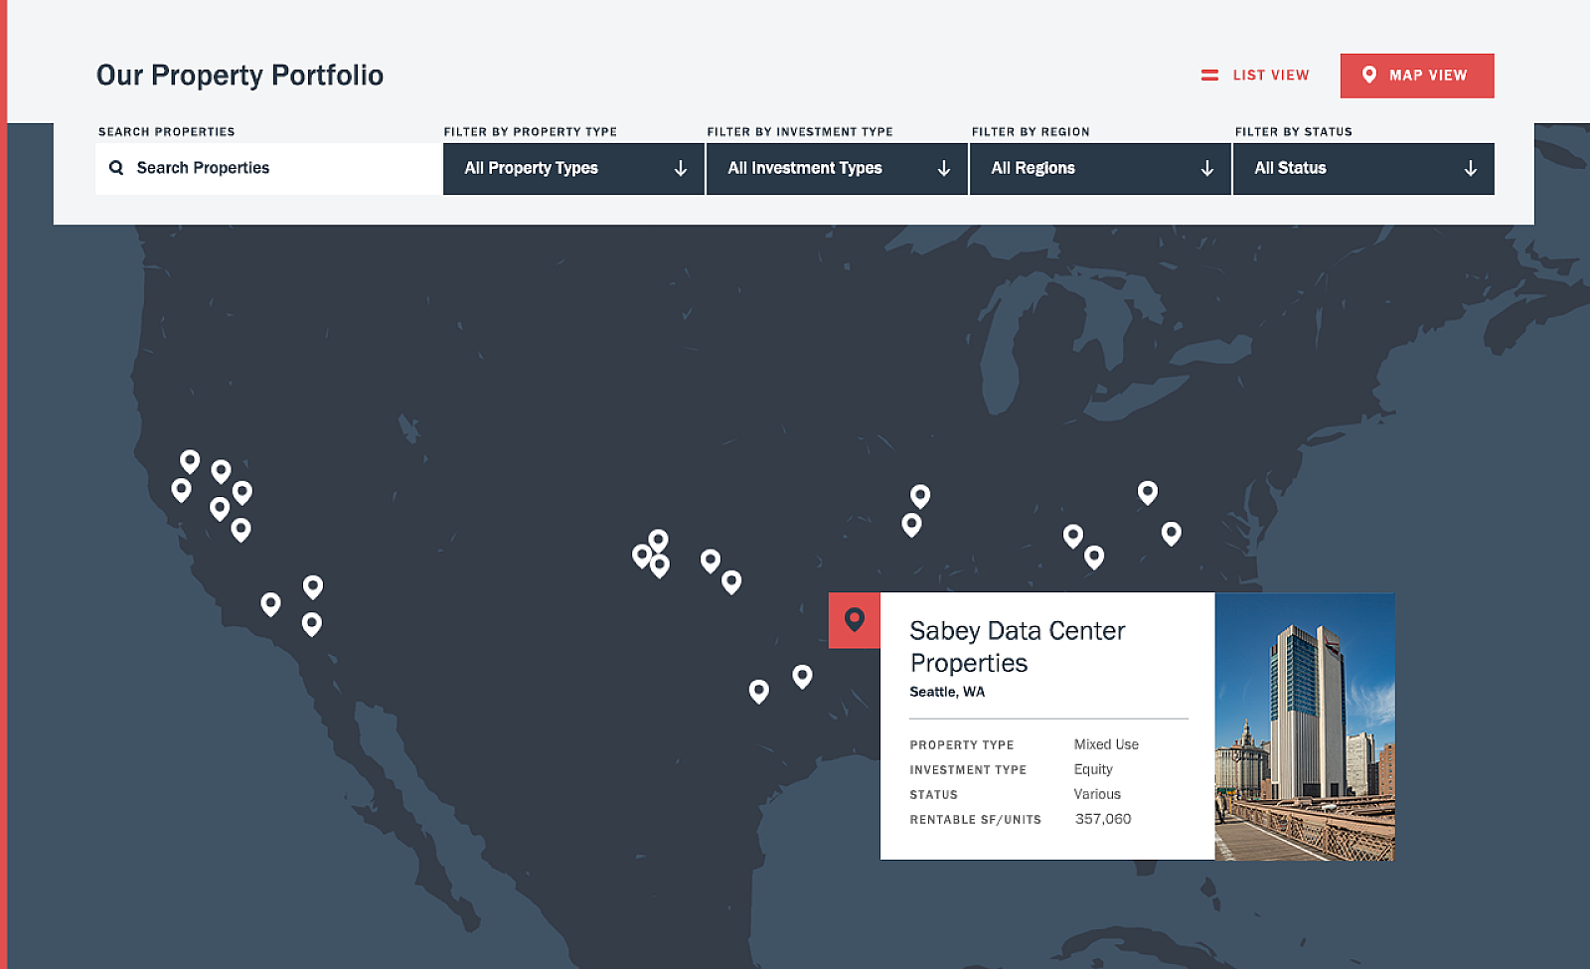
Task: Select the northernmost West Coast map pin
Action: (190, 461)
